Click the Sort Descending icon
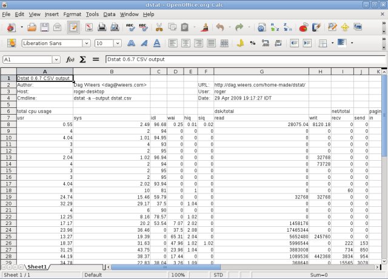The image size is (388, 279). (x=287, y=27)
